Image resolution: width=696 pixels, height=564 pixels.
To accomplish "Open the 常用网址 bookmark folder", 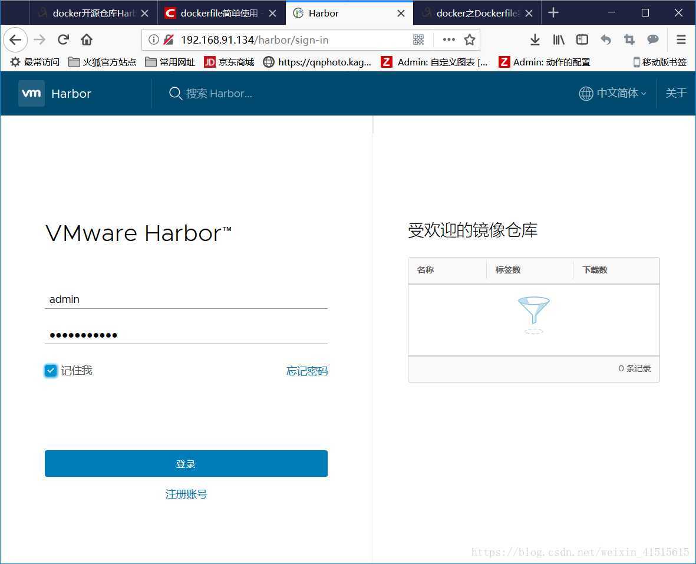I will [x=170, y=62].
